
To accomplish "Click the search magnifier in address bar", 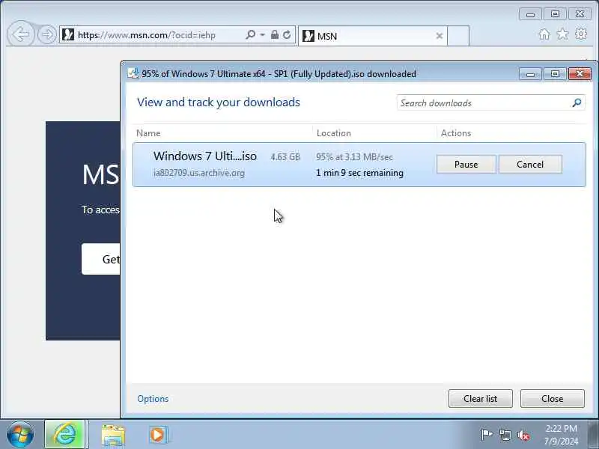I will pos(251,34).
